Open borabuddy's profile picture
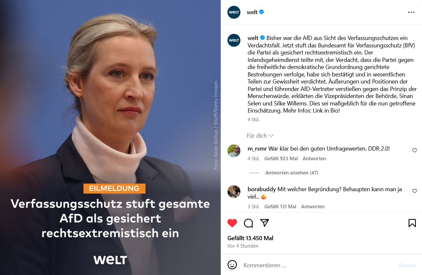 234,192
